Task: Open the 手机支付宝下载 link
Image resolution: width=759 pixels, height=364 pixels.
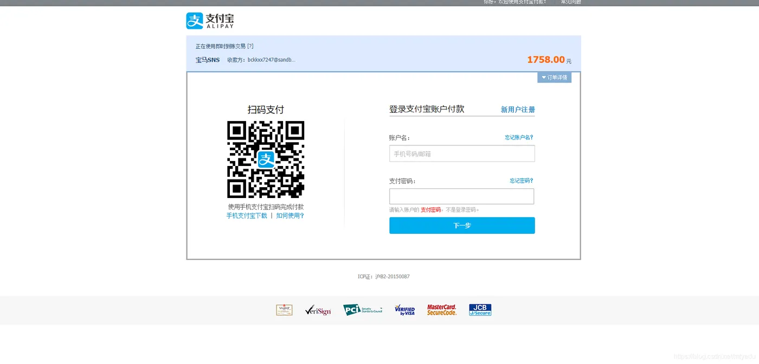Action: [x=247, y=215]
